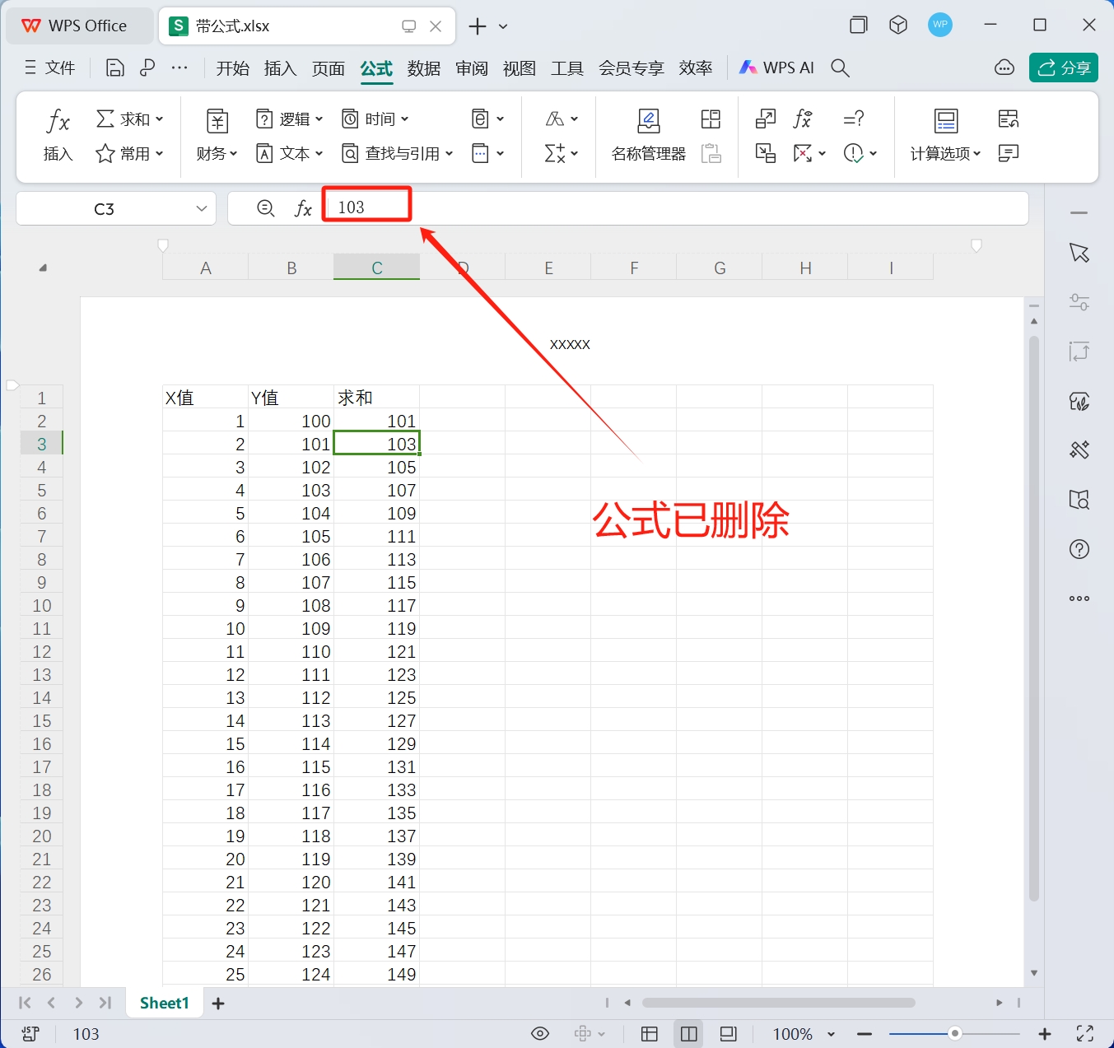Image resolution: width=1114 pixels, height=1048 pixels.
Task: Toggle the side-by-side view icon in status bar
Action: coord(688,1033)
